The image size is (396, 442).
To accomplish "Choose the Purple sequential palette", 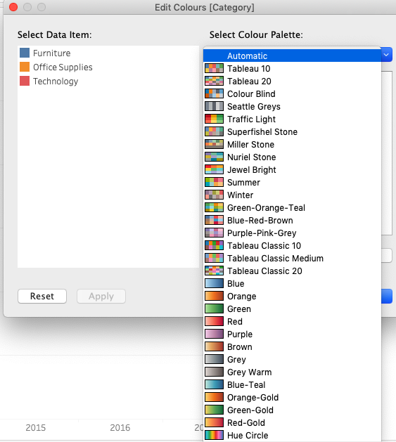I will [x=292, y=334].
